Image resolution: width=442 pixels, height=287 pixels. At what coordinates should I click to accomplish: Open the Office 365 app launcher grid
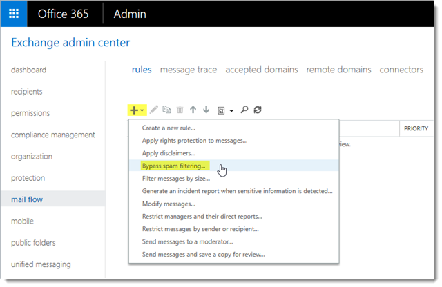coord(14,14)
